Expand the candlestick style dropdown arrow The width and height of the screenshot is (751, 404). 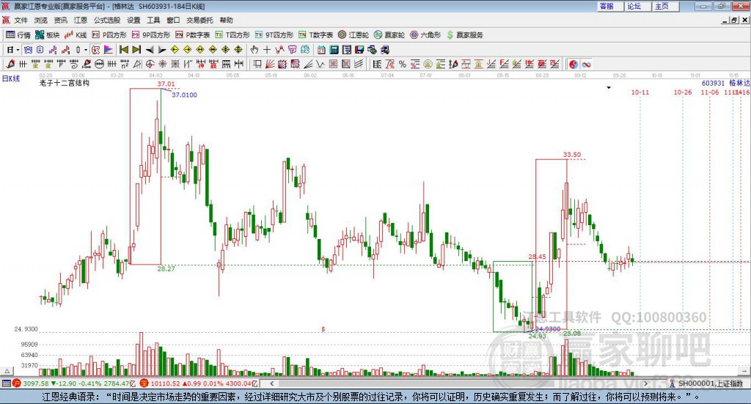86,50
